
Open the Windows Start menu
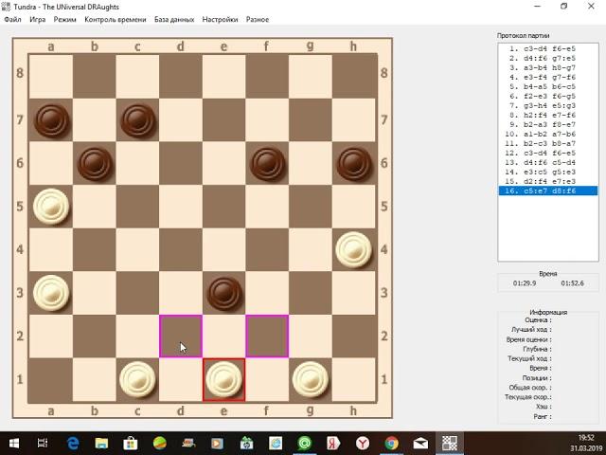coord(14,443)
